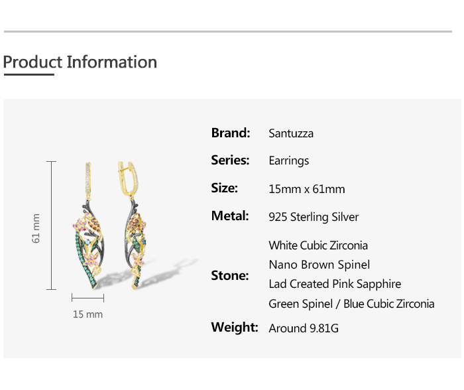Click the Brand label
464x390 pixels.
tap(231, 133)
